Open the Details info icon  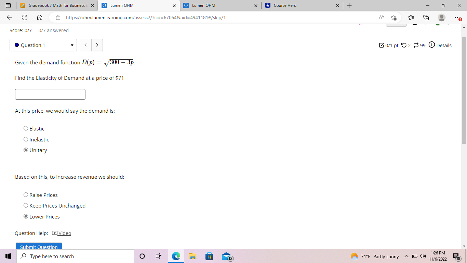point(431,45)
